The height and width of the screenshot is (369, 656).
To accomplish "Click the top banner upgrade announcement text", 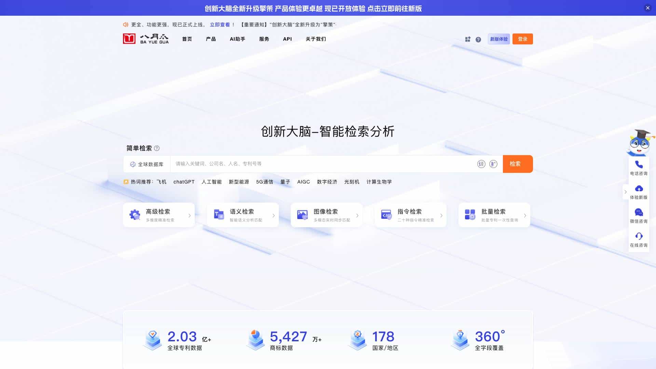I will pyautogui.click(x=313, y=9).
